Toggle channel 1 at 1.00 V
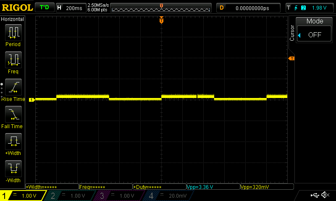The width and height of the screenshot is (336, 201). (23, 196)
